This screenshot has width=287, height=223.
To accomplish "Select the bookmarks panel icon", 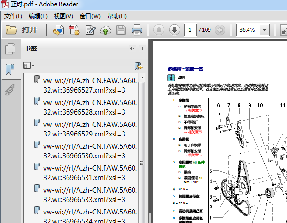I will pos(10,69).
